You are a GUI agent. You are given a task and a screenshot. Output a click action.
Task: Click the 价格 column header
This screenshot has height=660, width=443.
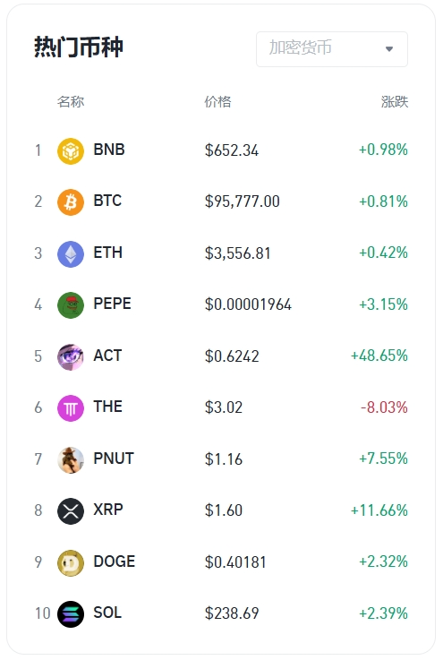[x=217, y=102]
